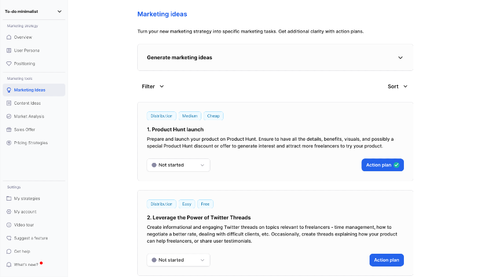Click the Sales Offer gift icon

click(9, 130)
